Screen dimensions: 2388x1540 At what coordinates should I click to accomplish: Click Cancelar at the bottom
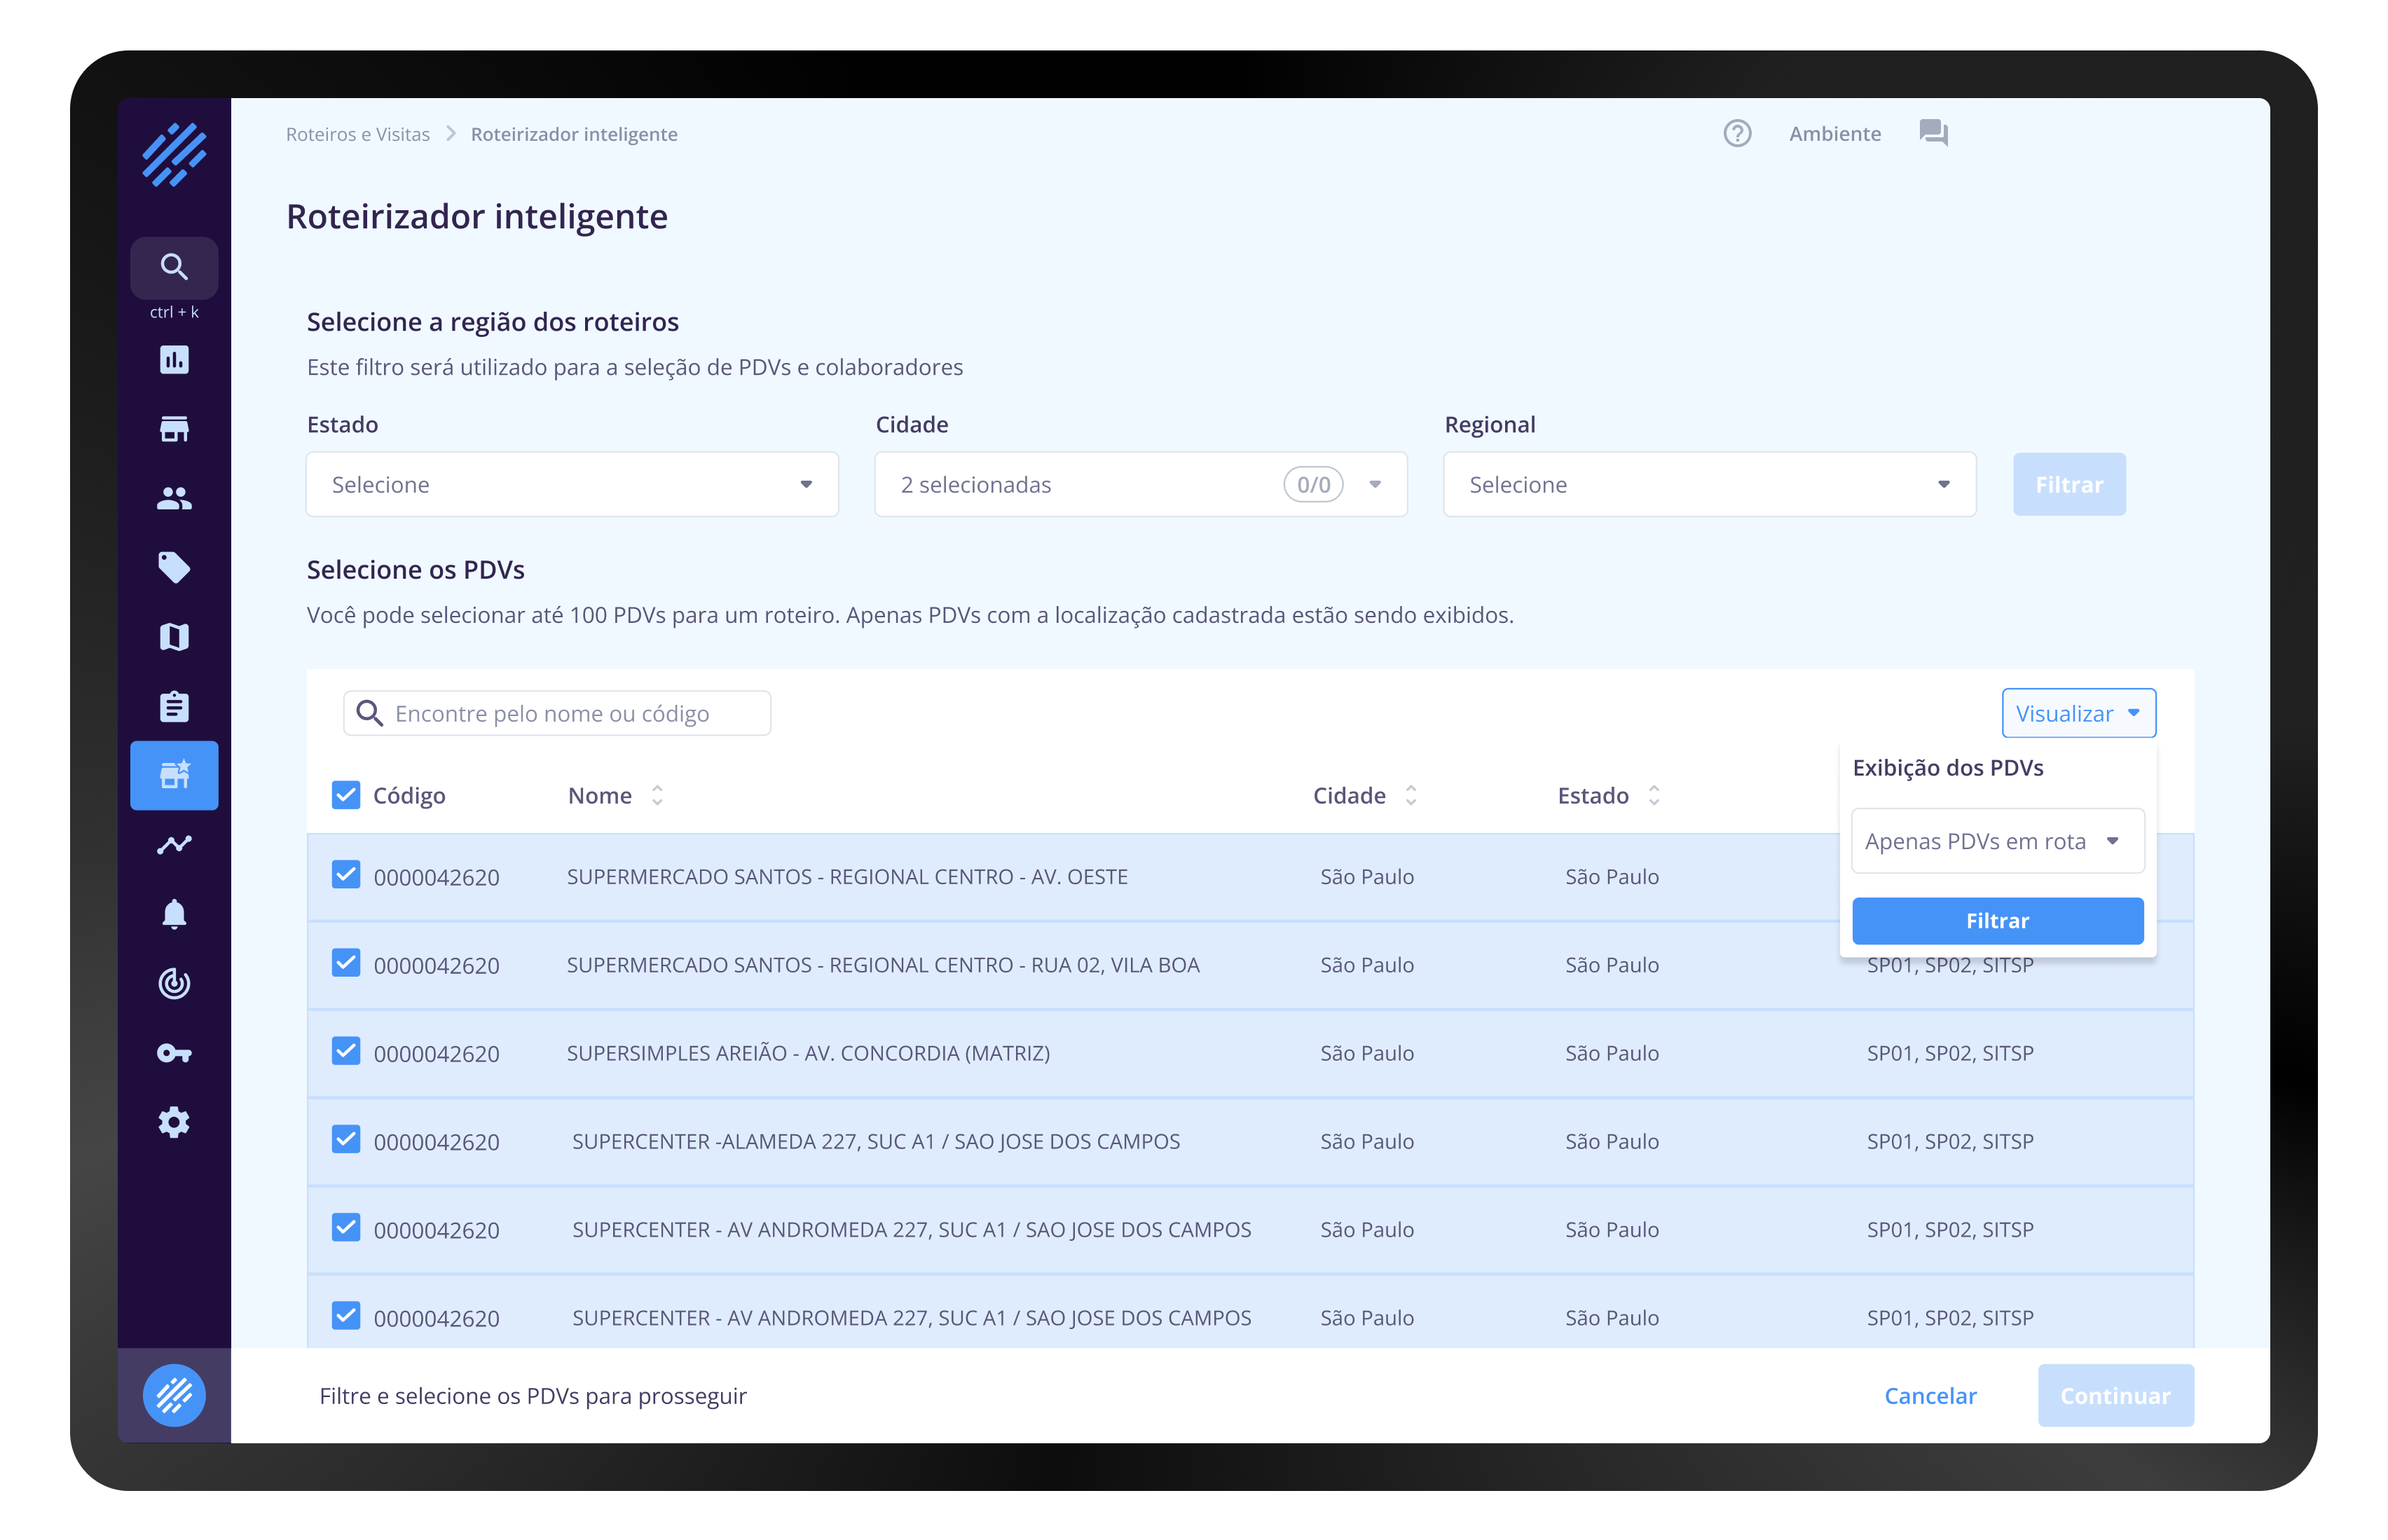(x=1930, y=1395)
